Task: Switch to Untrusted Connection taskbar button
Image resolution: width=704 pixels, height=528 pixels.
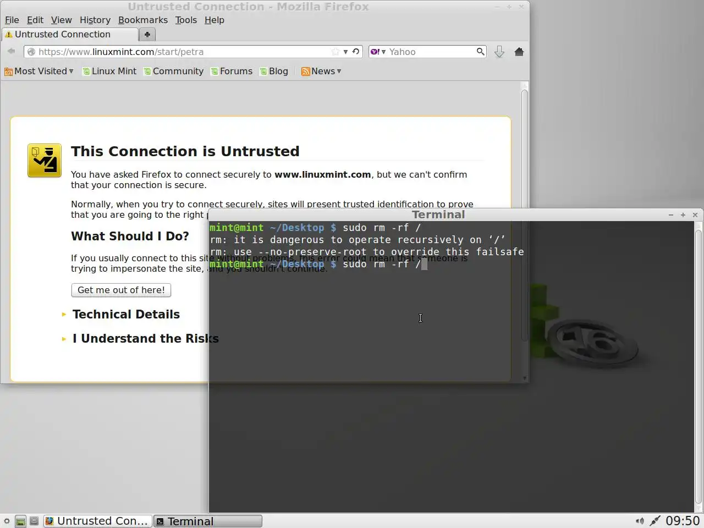Action: (97, 521)
